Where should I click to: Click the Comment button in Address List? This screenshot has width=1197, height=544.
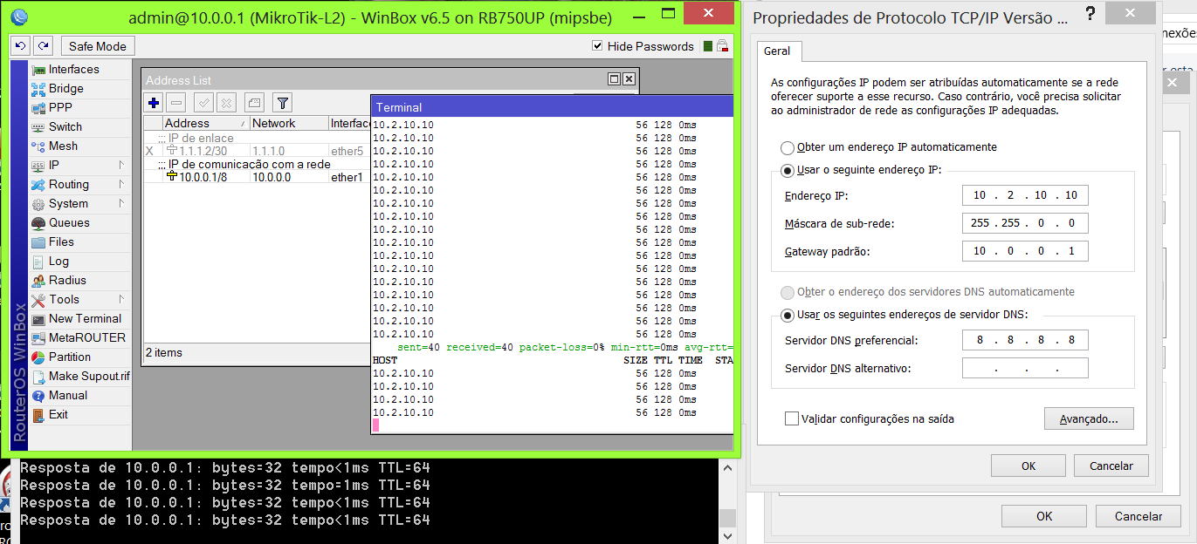(254, 103)
